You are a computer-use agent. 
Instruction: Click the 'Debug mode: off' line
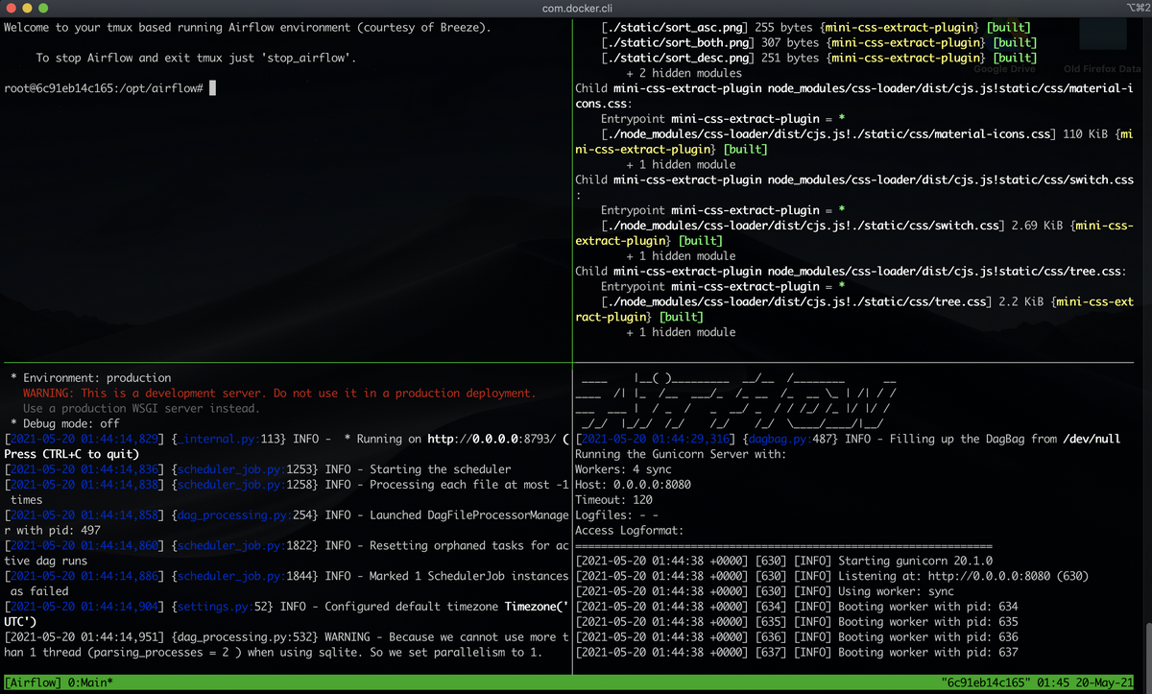coord(65,424)
